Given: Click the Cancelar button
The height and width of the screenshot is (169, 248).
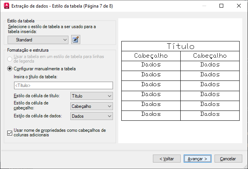Looking at the screenshot, I should pyautogui.click(x=228, y=158).
